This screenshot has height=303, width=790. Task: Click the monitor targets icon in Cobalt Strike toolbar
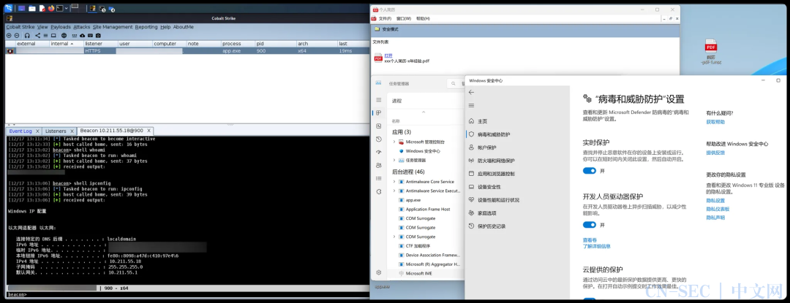pyautogui.click(x=53, y=36)
